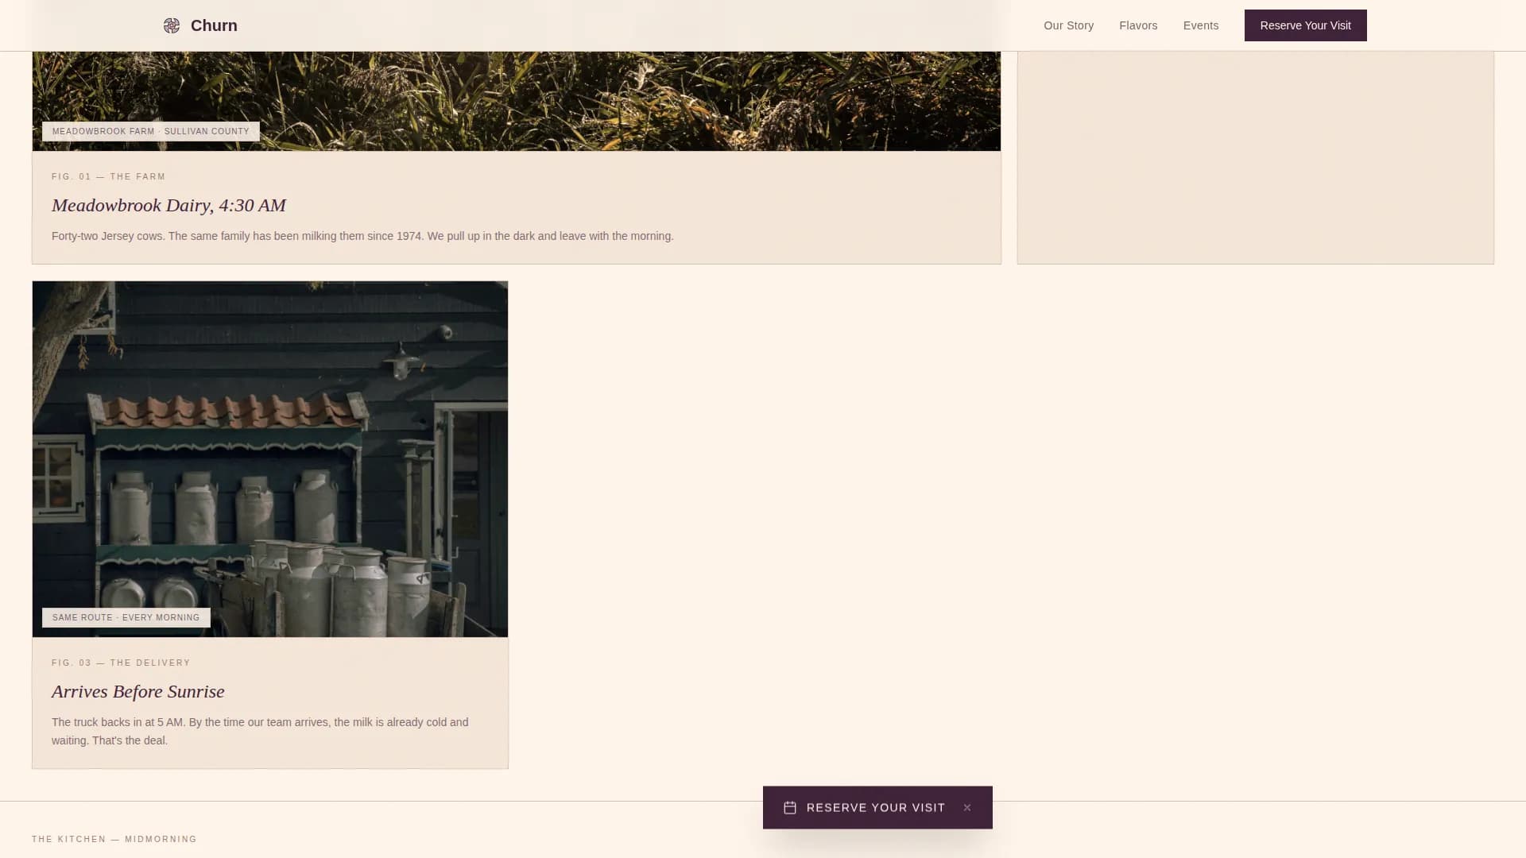Click the truck delivery description paragraph

pos(259,731)
